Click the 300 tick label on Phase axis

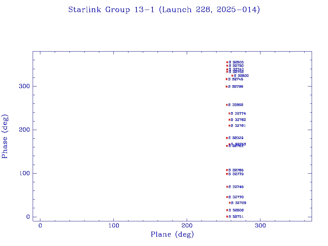[24, 86]
